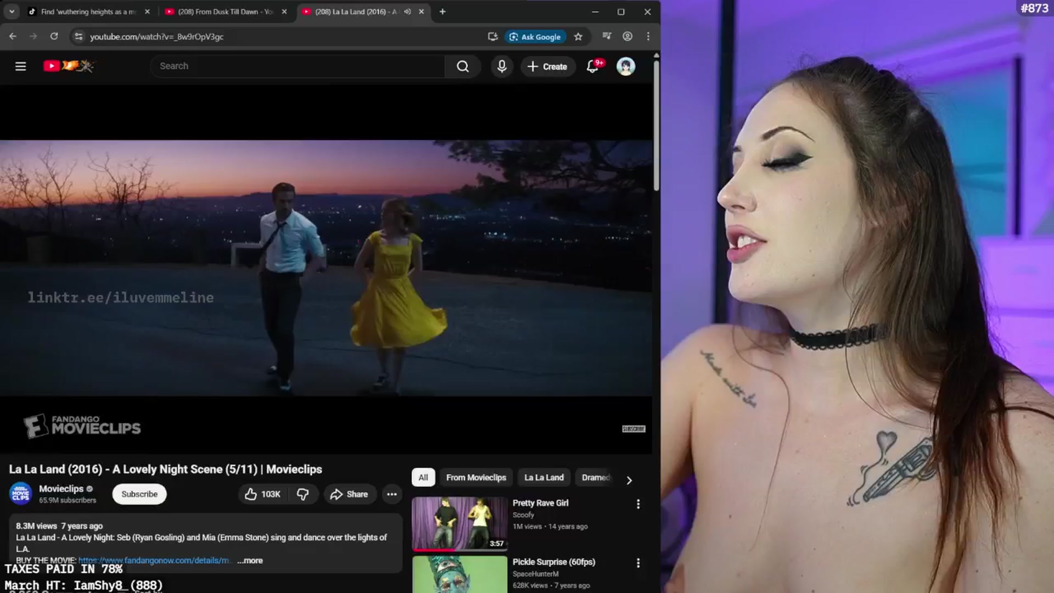Click the install app icon in address bar
The image size is (1054, 593).
492,36
